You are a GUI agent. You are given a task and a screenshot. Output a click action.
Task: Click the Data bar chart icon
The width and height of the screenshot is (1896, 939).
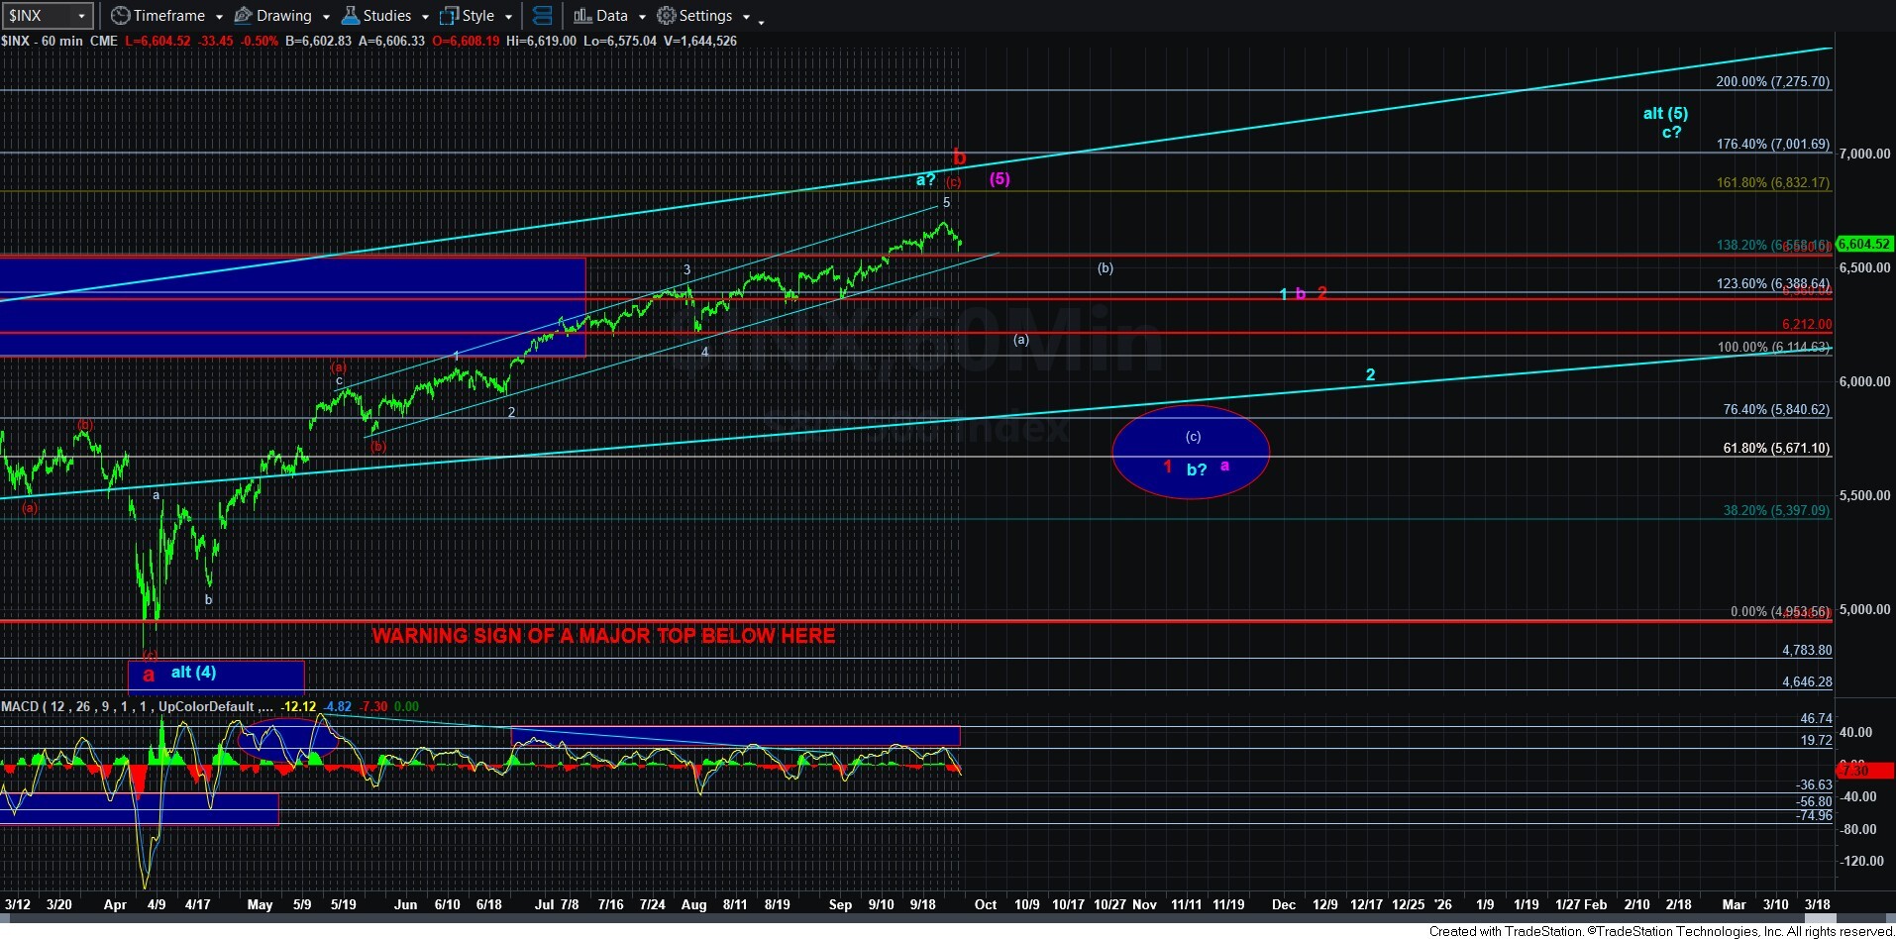coord(582,16)
